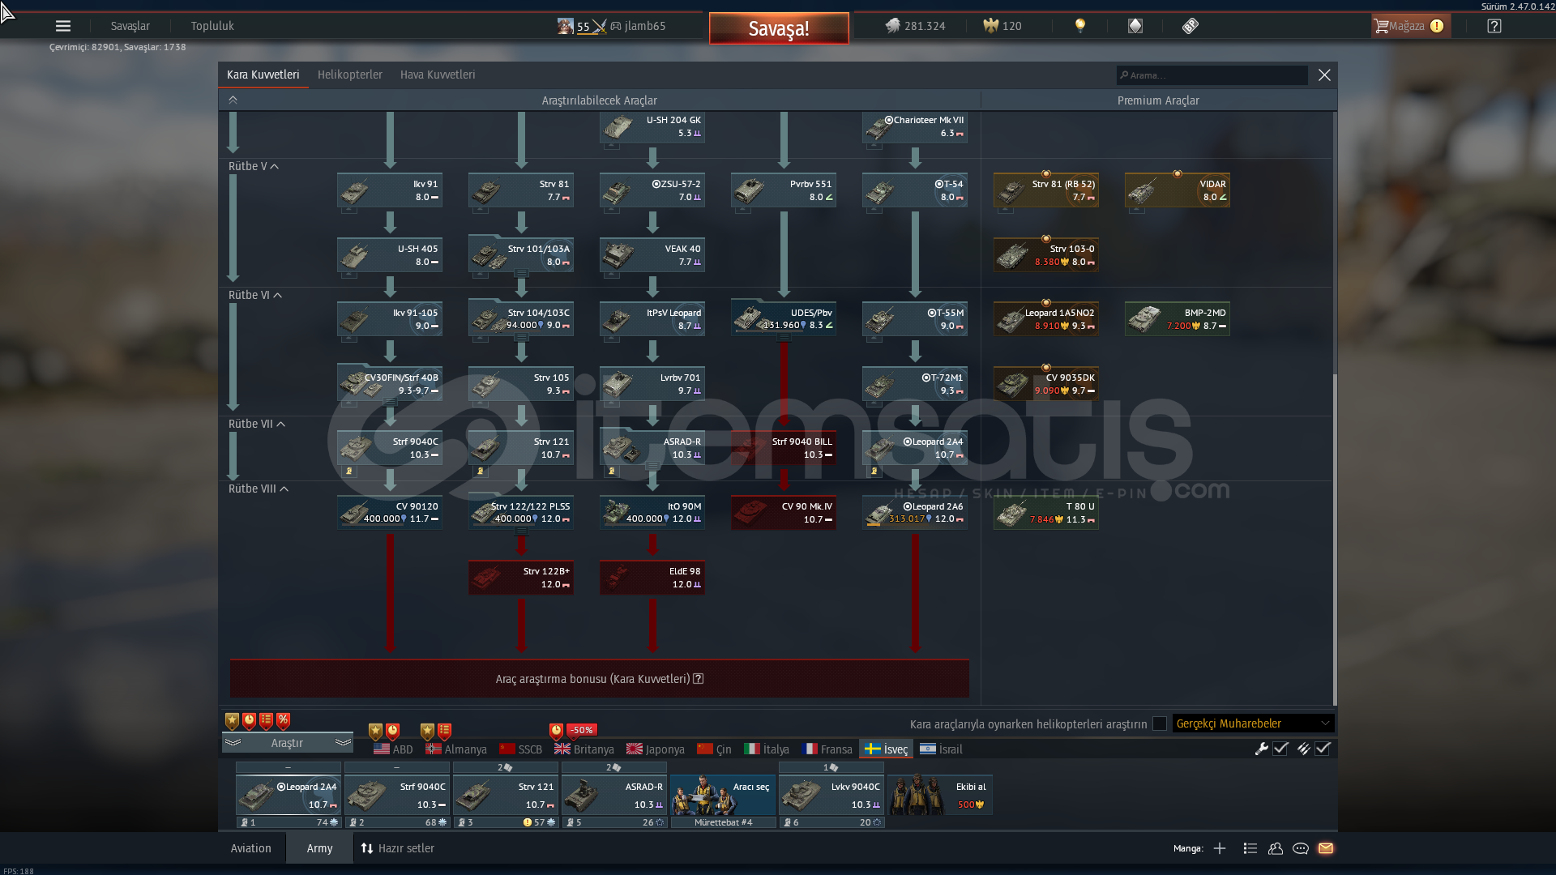Select the İsrail nation tab
The height and width of the screenshot is (875, 1556).
click(x=941, y=749)
